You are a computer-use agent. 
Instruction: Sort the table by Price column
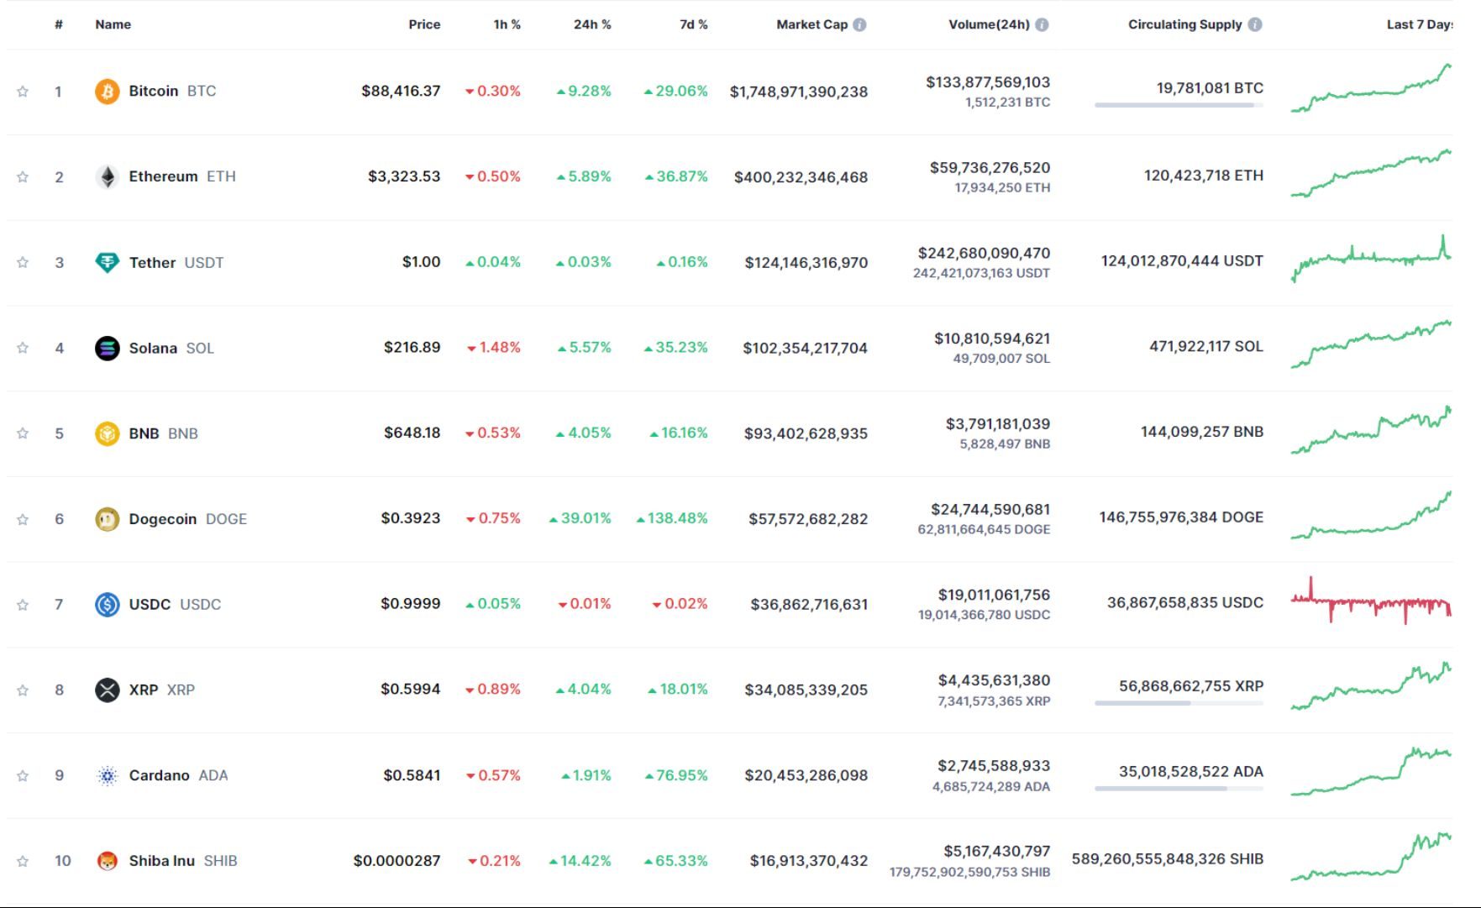pyautogui.click(x=424, y=24)
